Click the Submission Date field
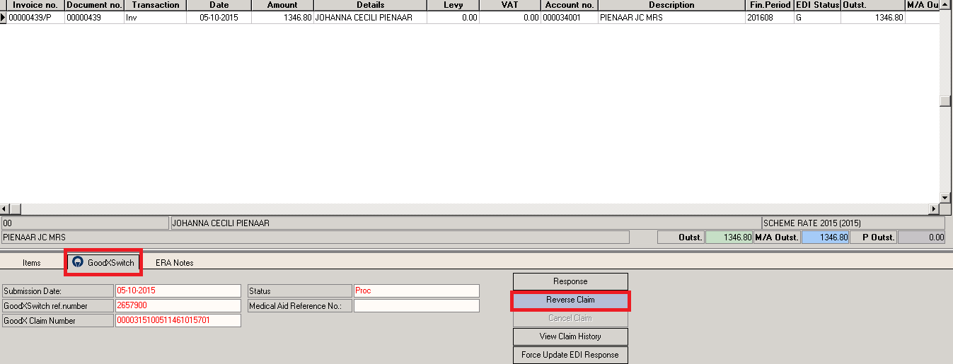 coord(178,291)
